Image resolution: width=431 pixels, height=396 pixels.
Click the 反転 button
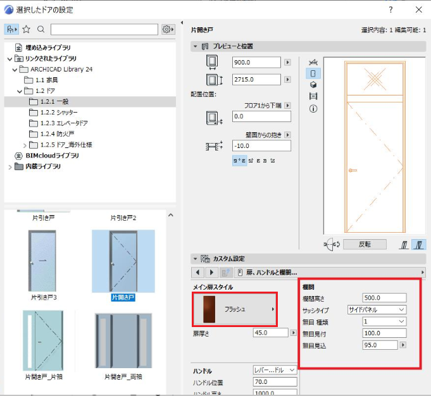[365, 244]
